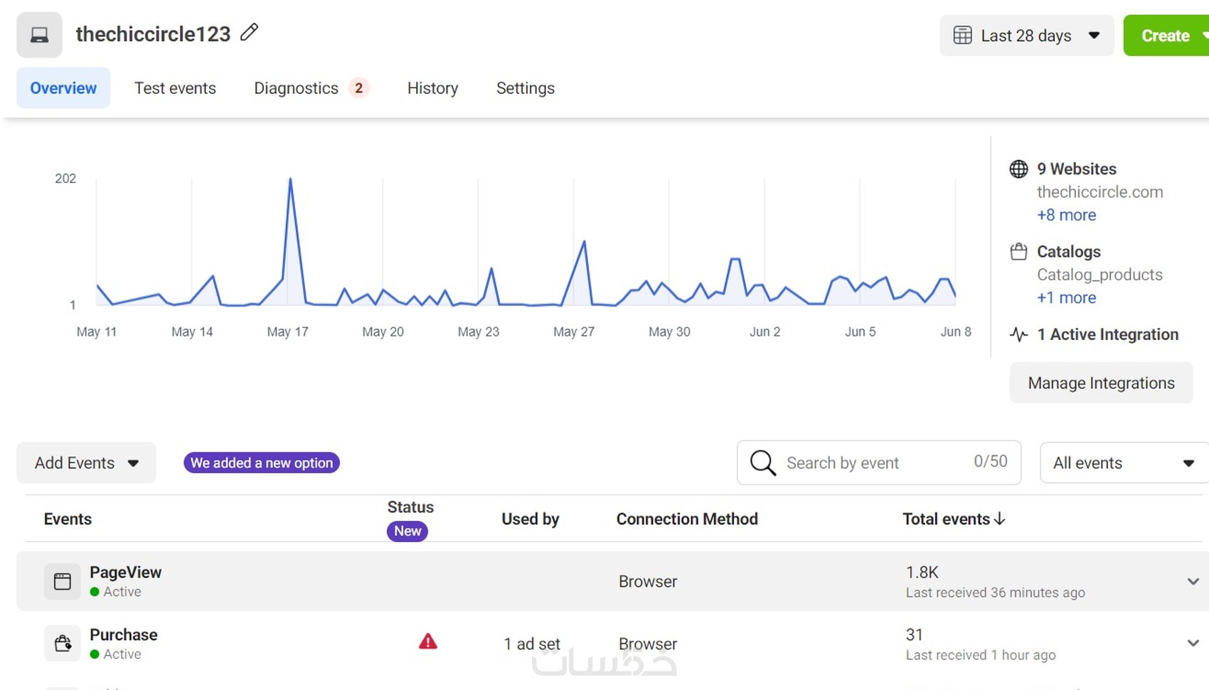
Task: Open the All events filter dropdown
Action: point(1123,463)
